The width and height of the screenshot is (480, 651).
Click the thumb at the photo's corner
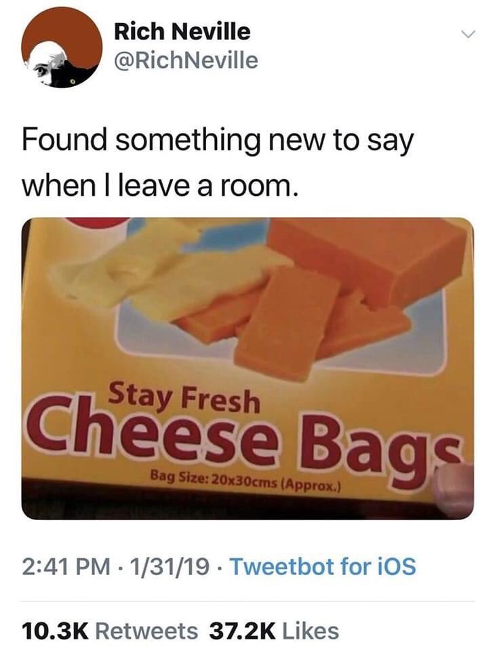(454, 490)
